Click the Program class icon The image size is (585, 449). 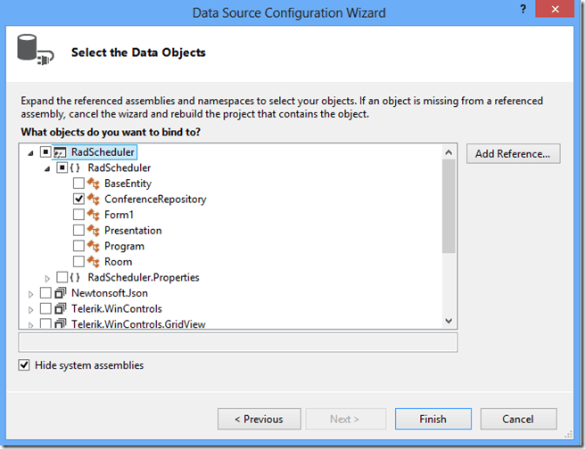pos(94,246)
